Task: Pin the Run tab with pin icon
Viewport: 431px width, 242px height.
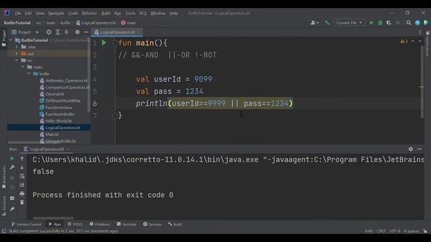Action: pyautogui.click(x=12, y=209)
